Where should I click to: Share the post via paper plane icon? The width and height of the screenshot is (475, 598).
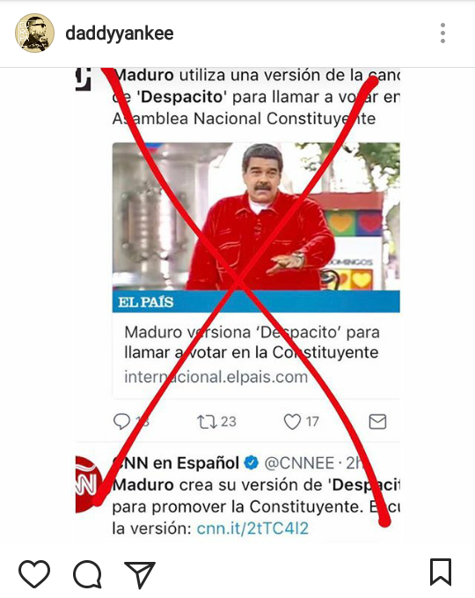(x=140, y=574)
